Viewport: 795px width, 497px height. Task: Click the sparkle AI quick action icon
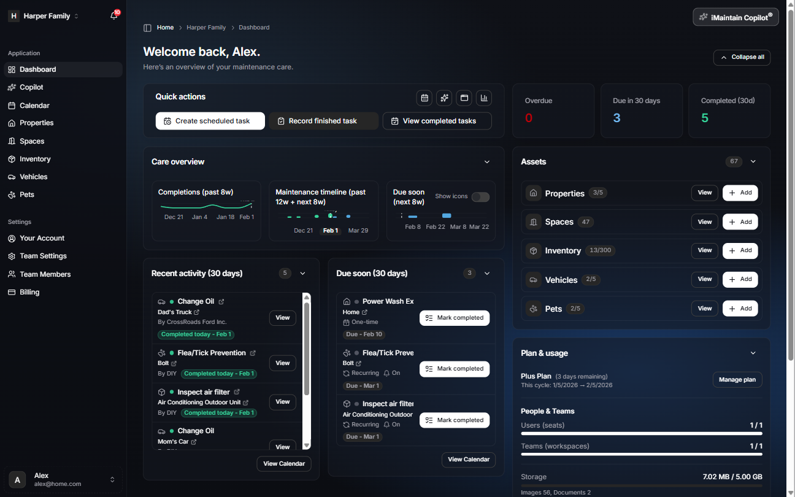click(444, 98)
